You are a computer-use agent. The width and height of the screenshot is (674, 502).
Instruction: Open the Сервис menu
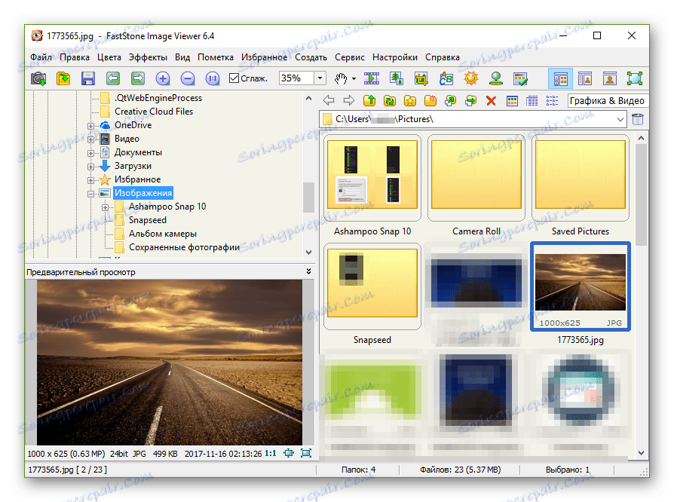click(x=349, y=57)
